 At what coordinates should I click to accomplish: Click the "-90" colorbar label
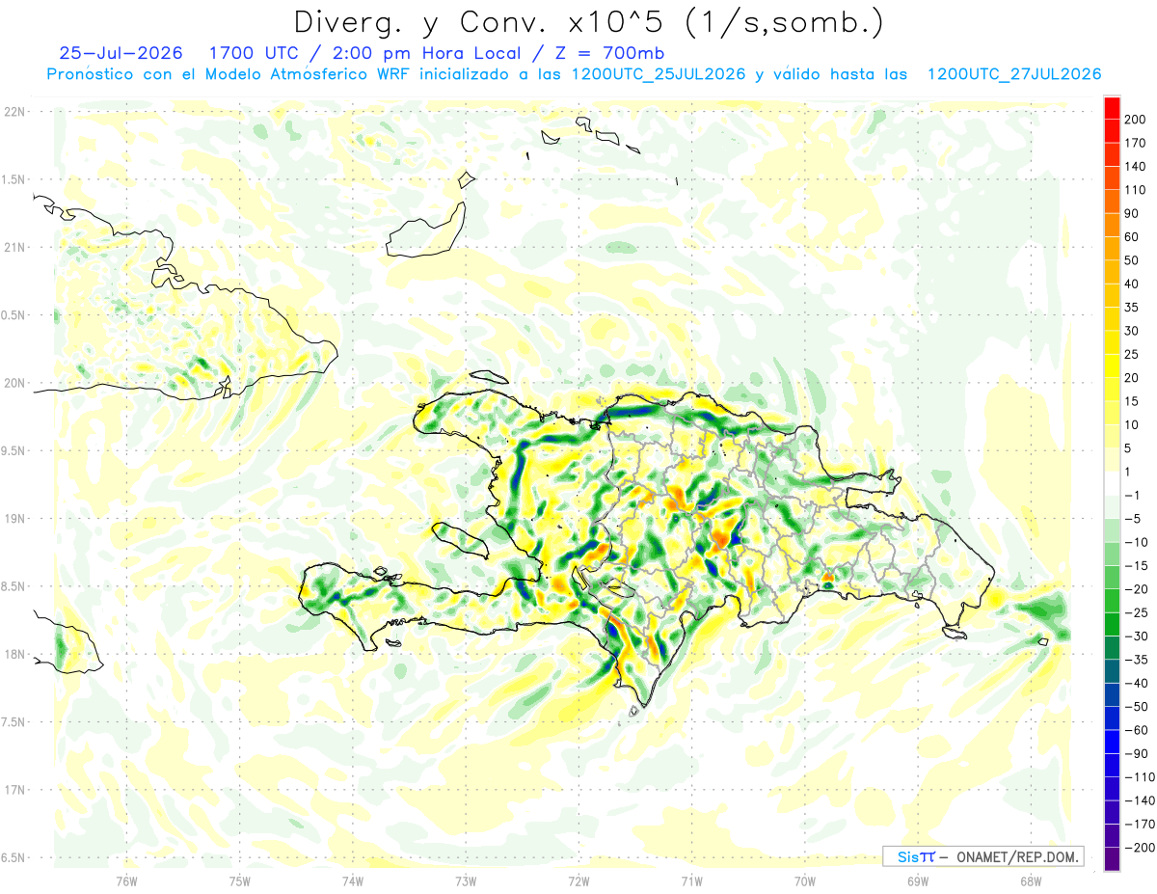pyautogui.click(x=1138, y=753)
